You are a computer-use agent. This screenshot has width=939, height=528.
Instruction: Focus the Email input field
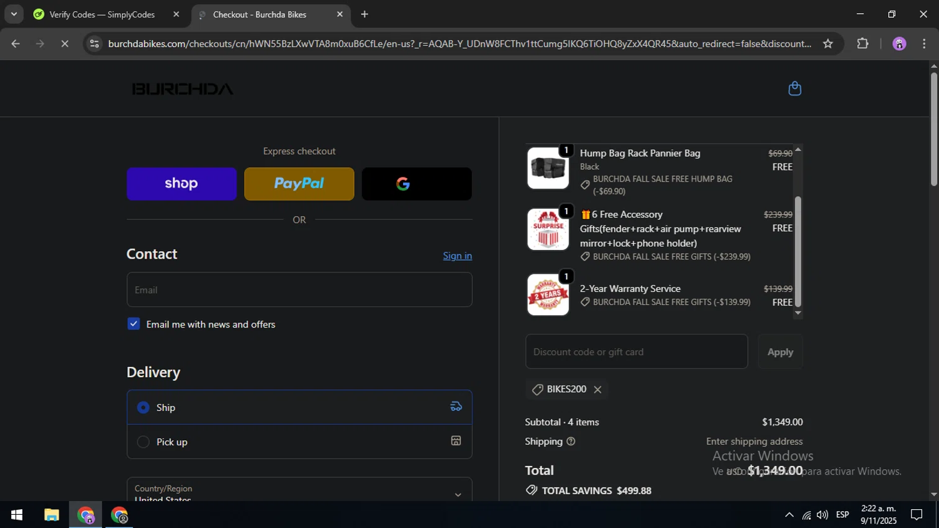299,289
